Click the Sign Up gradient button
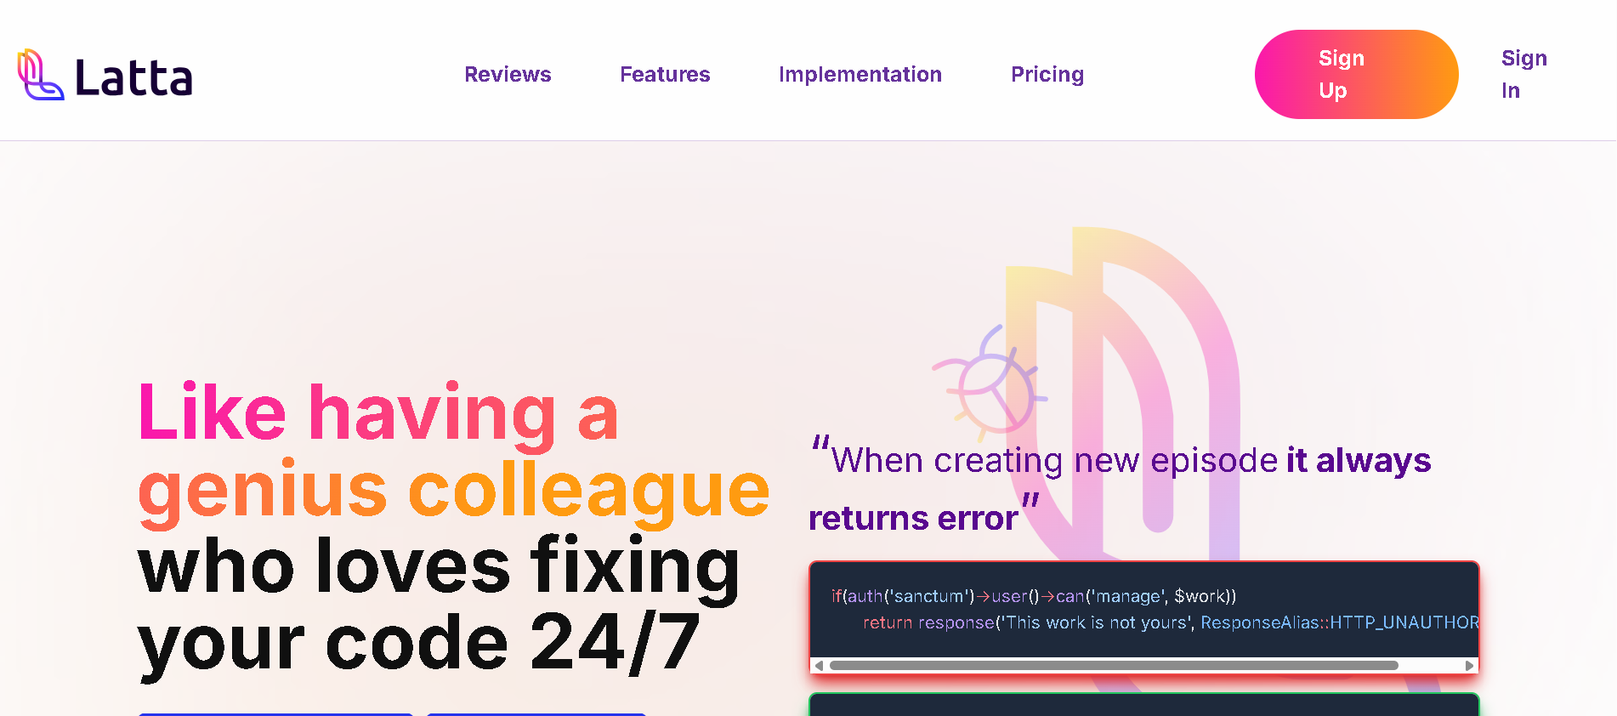 (x=1356, y=74)
